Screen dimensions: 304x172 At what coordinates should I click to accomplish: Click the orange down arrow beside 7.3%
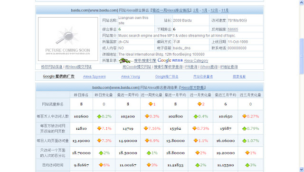(99, 140)
